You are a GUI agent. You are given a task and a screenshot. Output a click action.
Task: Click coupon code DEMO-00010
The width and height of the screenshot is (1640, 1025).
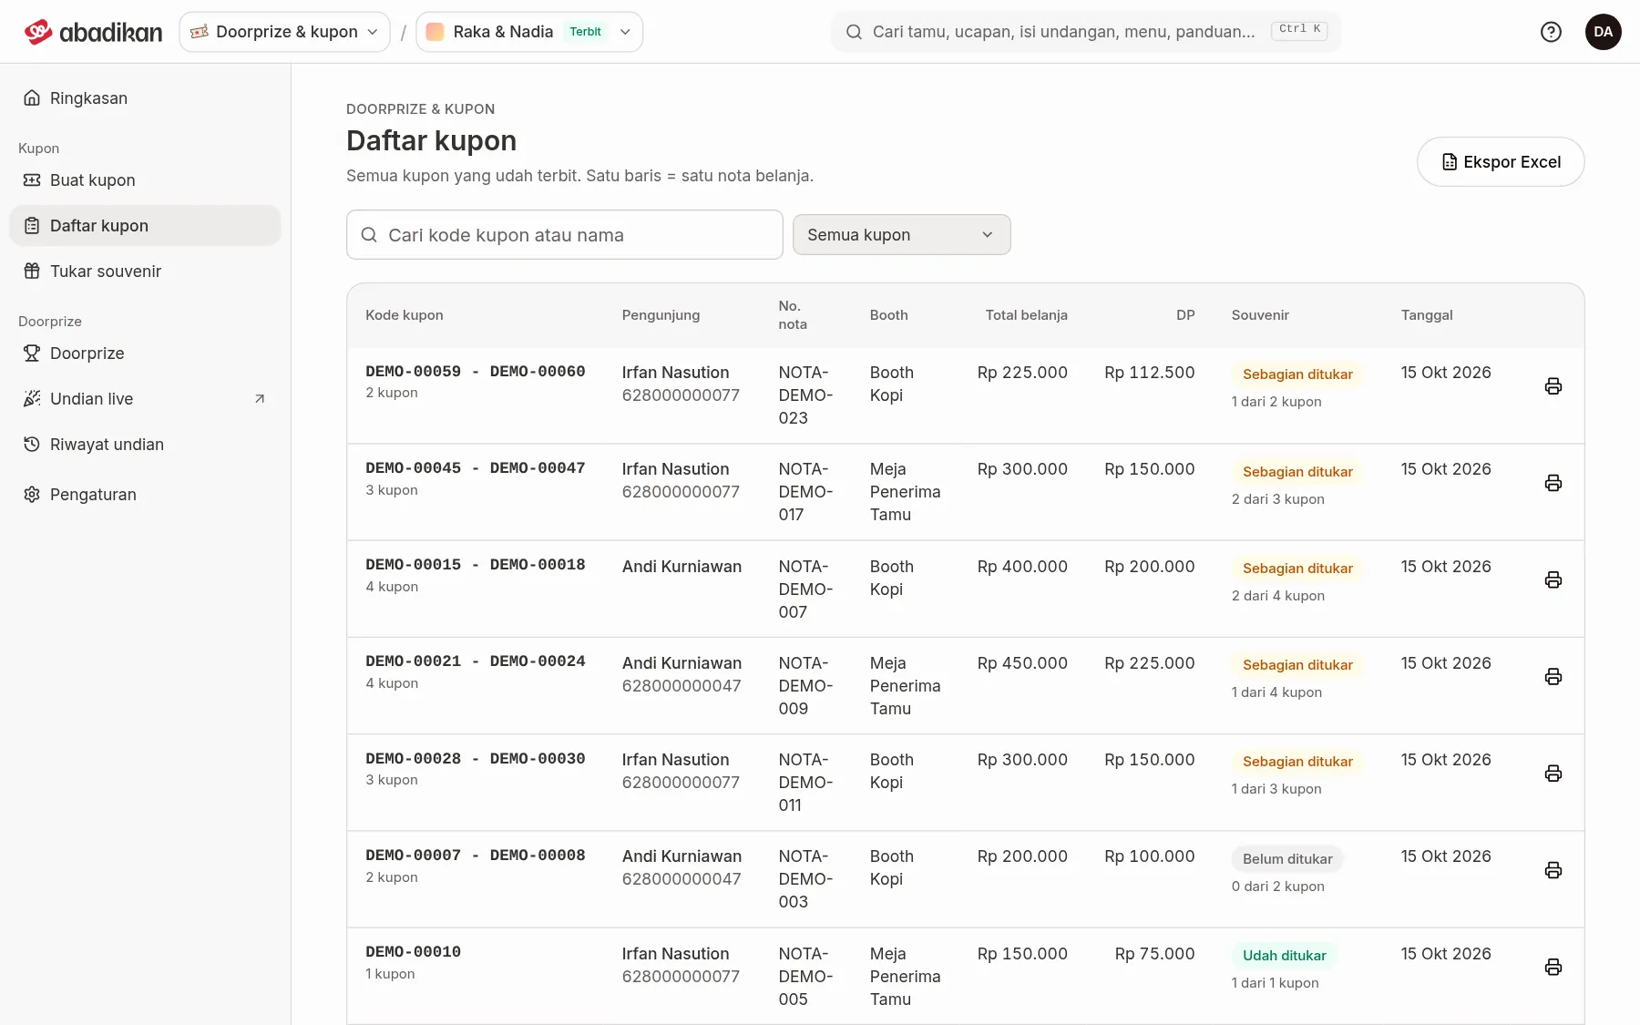(413, 951)
